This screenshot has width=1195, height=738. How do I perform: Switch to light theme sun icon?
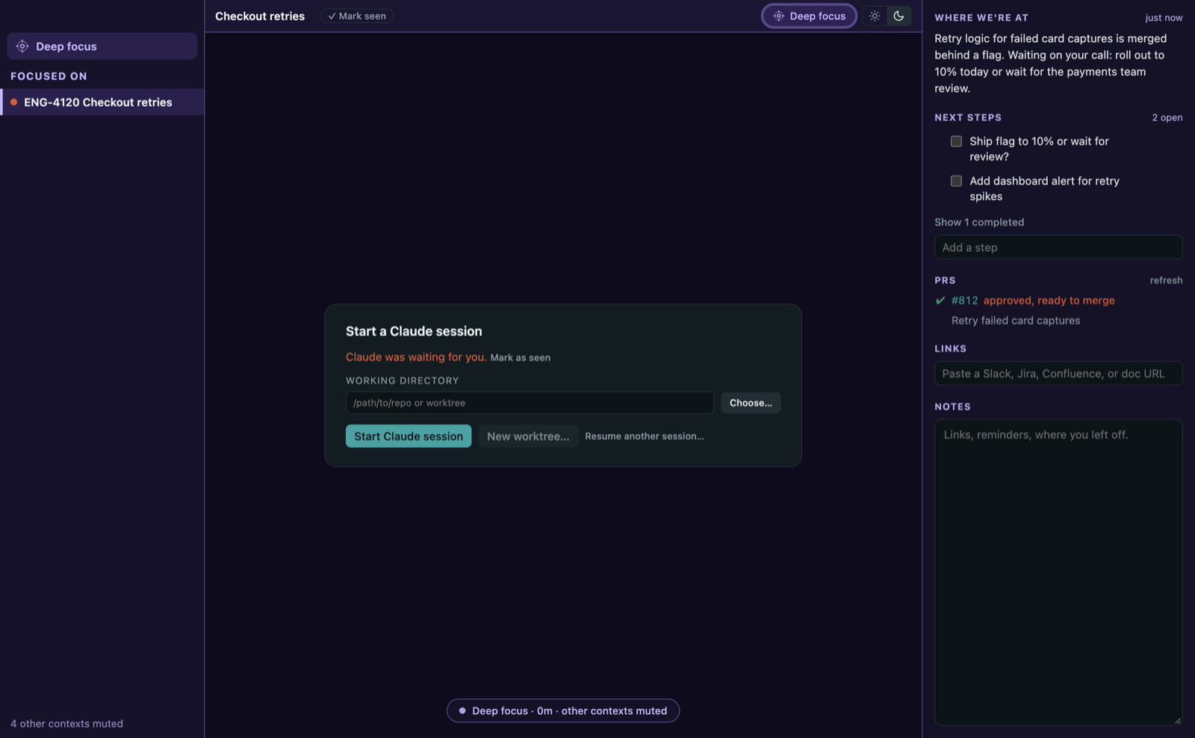pyautogui.click(x=875, y=16)
